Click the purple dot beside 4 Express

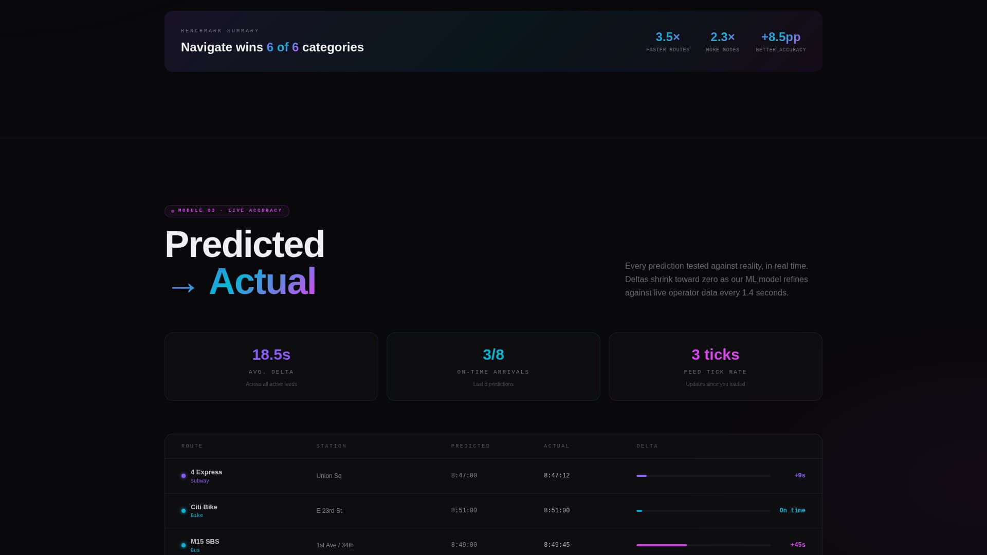184,476
